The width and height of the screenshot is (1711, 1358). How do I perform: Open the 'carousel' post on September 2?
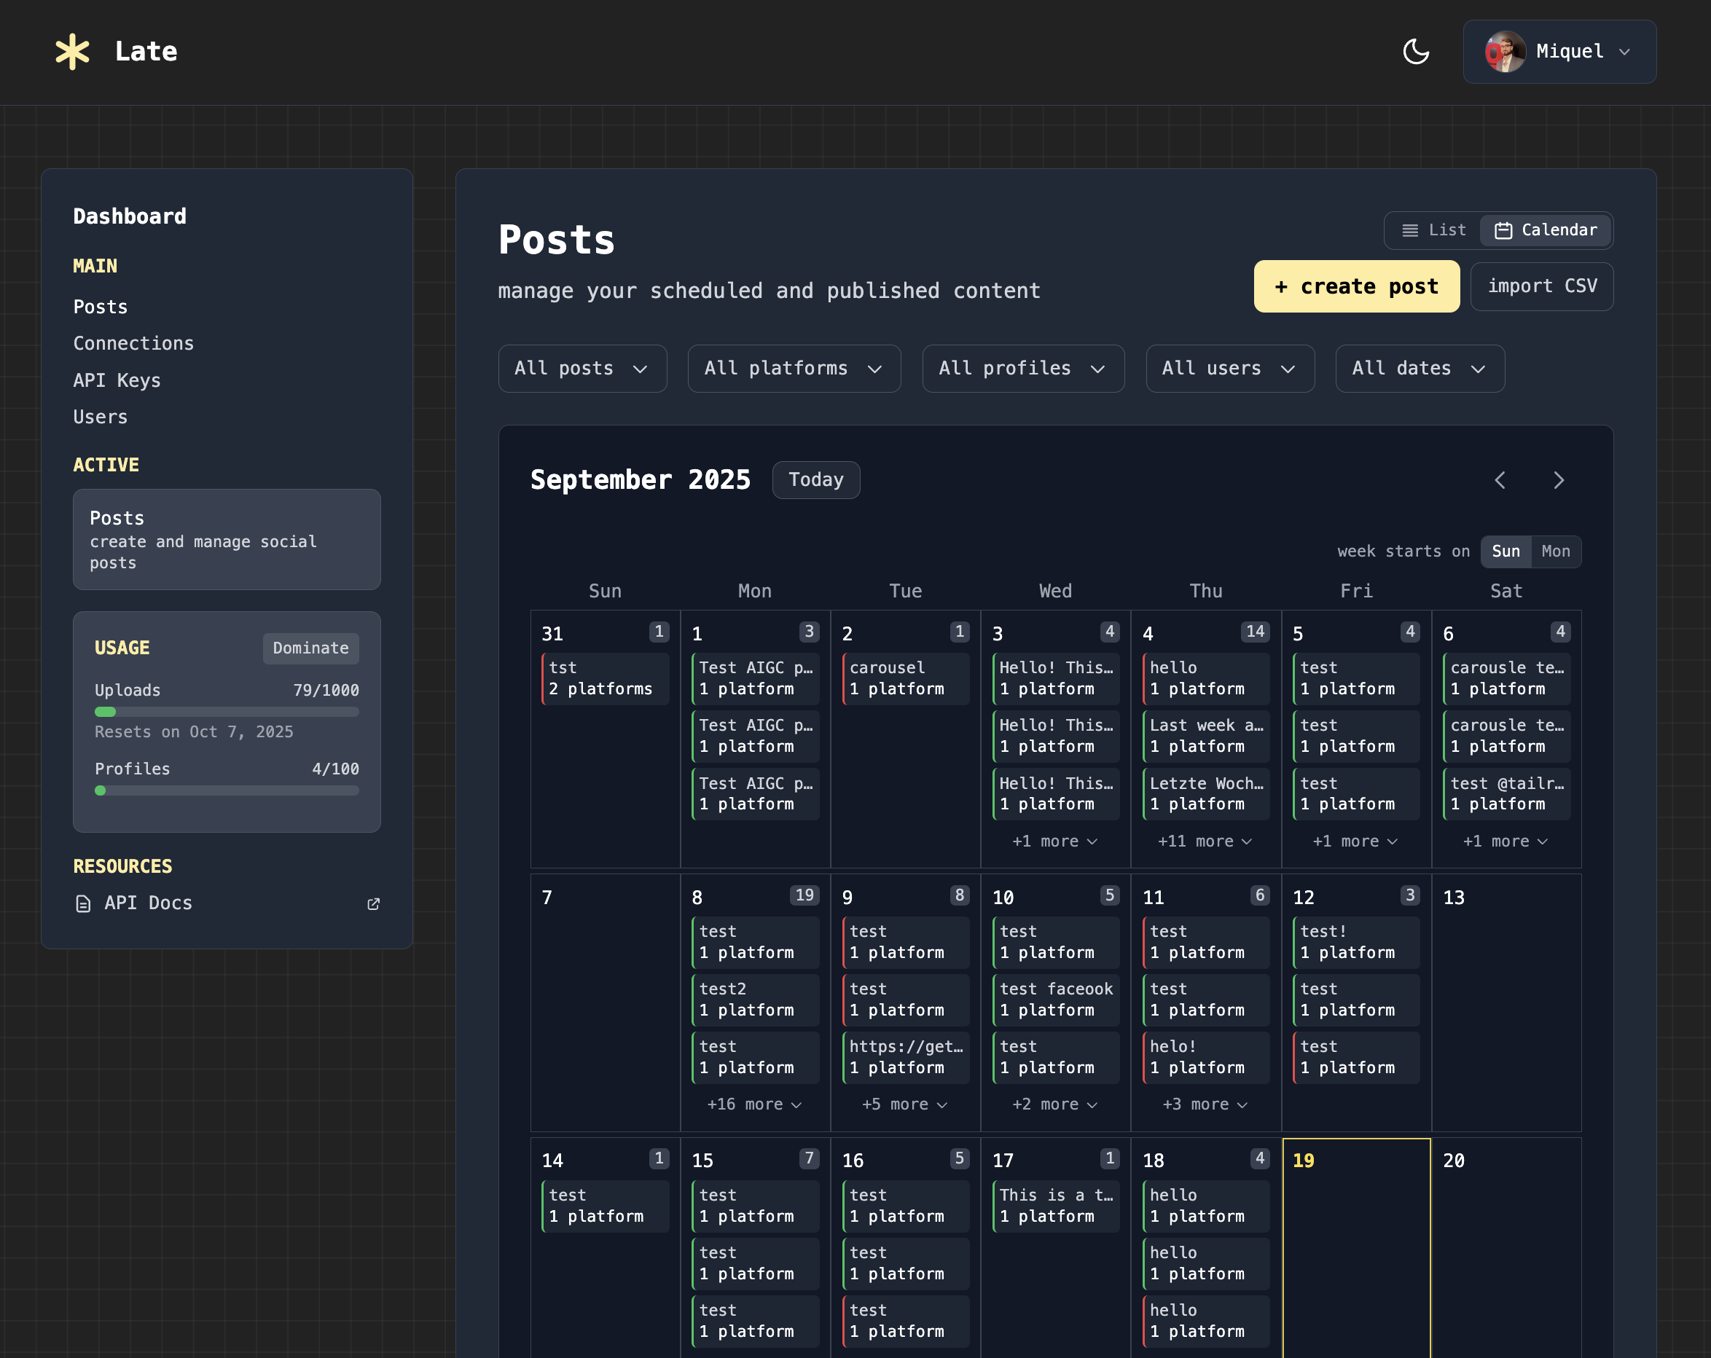coord(906,678)
